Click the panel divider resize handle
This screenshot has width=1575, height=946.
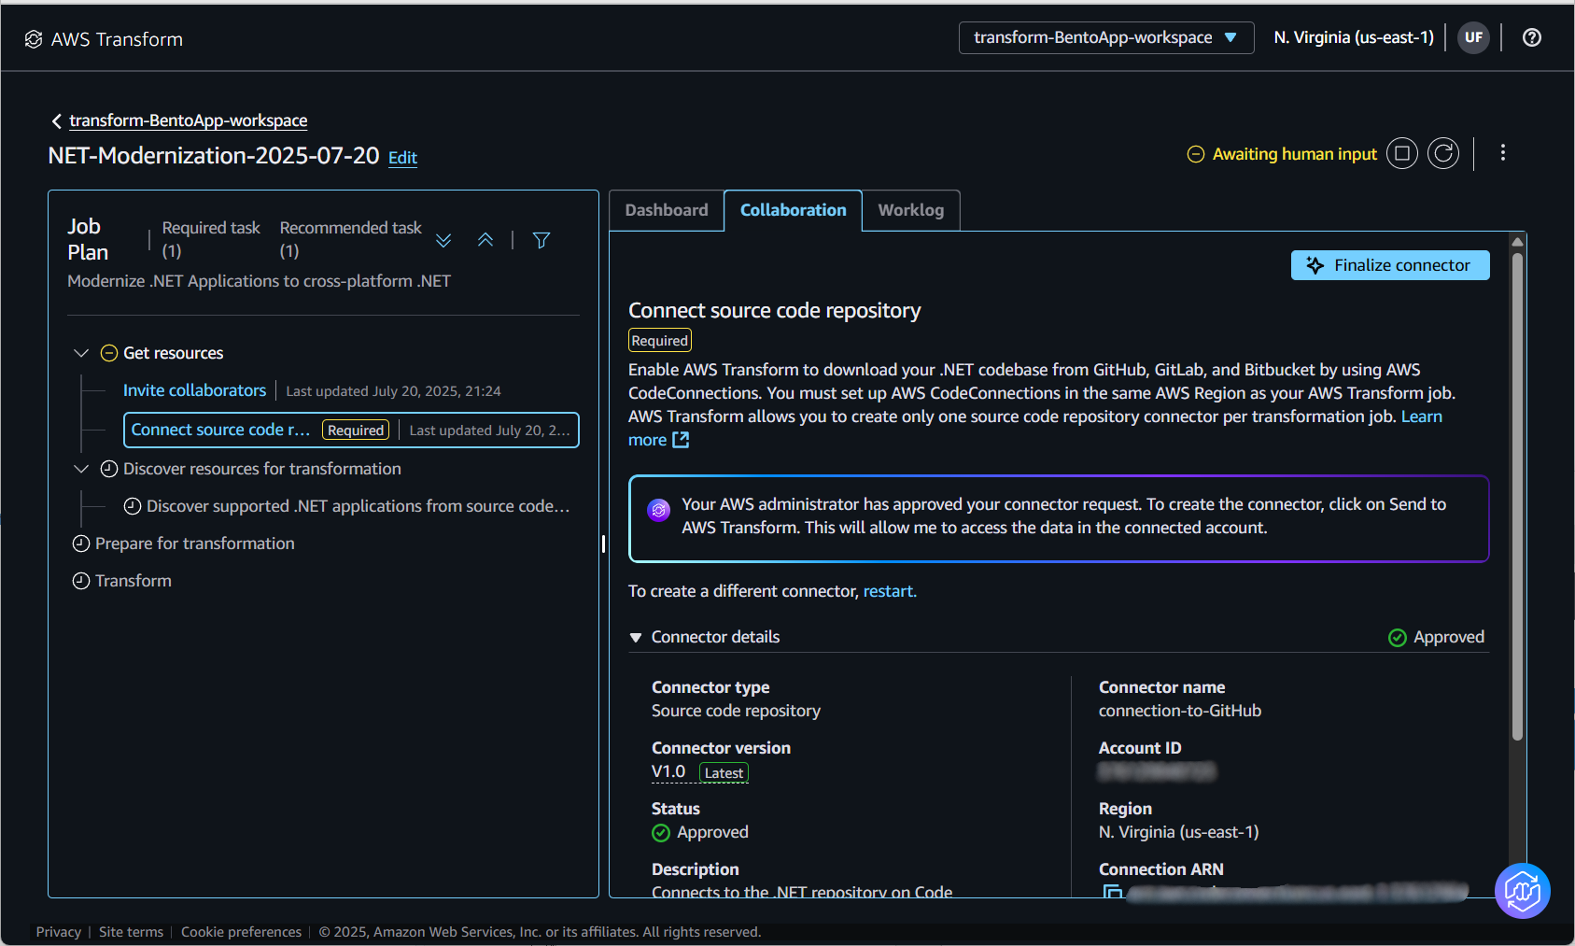coord(603,544)
